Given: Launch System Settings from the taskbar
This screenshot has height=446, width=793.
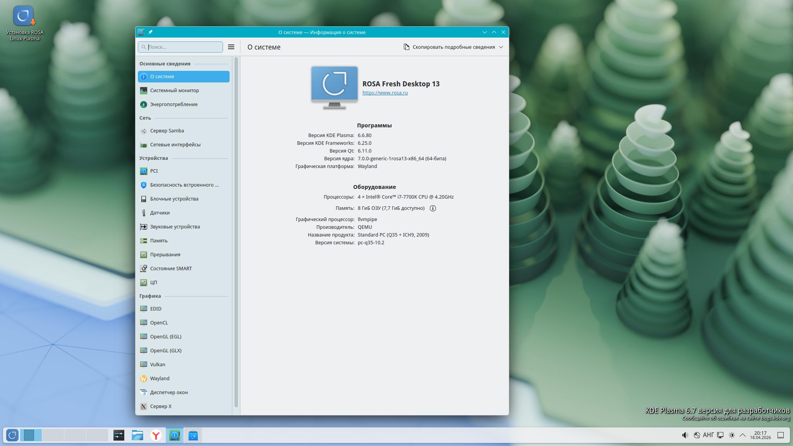Looking at the screenshot, I should pos(119,435).
